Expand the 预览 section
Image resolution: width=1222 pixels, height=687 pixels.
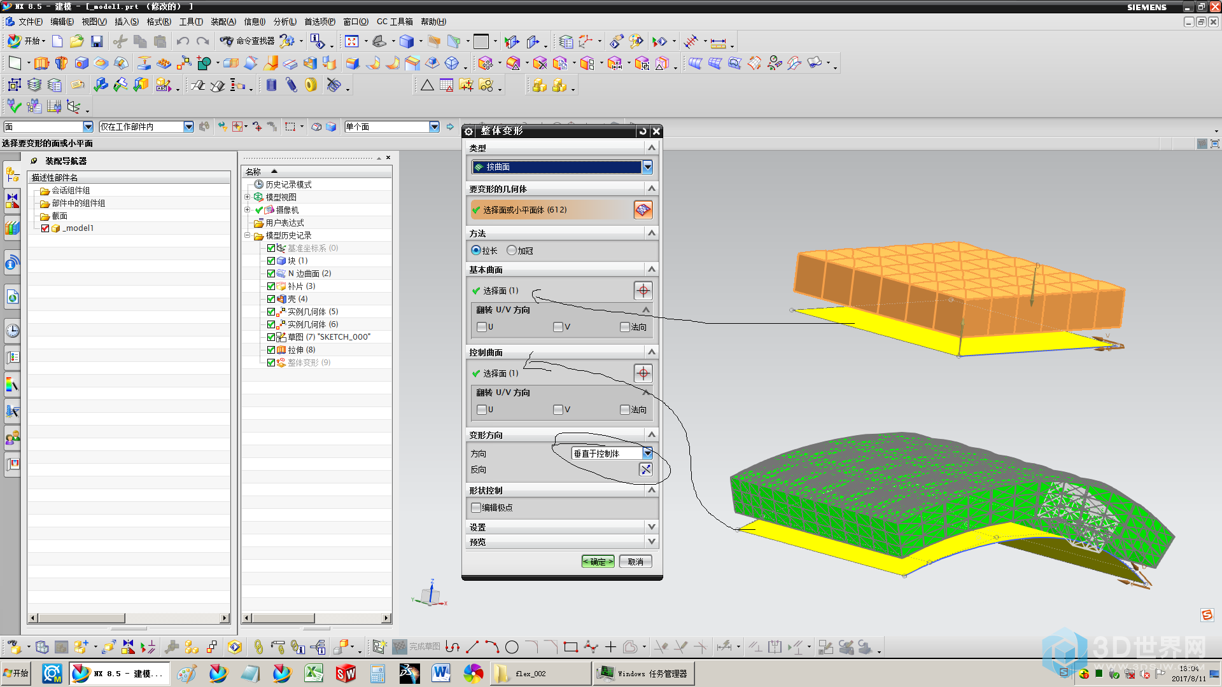[651, 541]
